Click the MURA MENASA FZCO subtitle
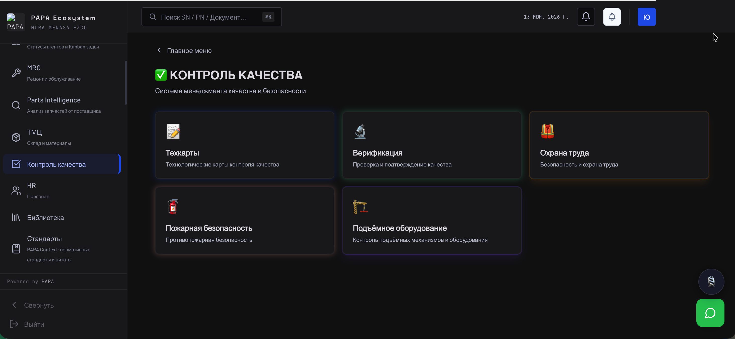735x339 pixels. 59,27
